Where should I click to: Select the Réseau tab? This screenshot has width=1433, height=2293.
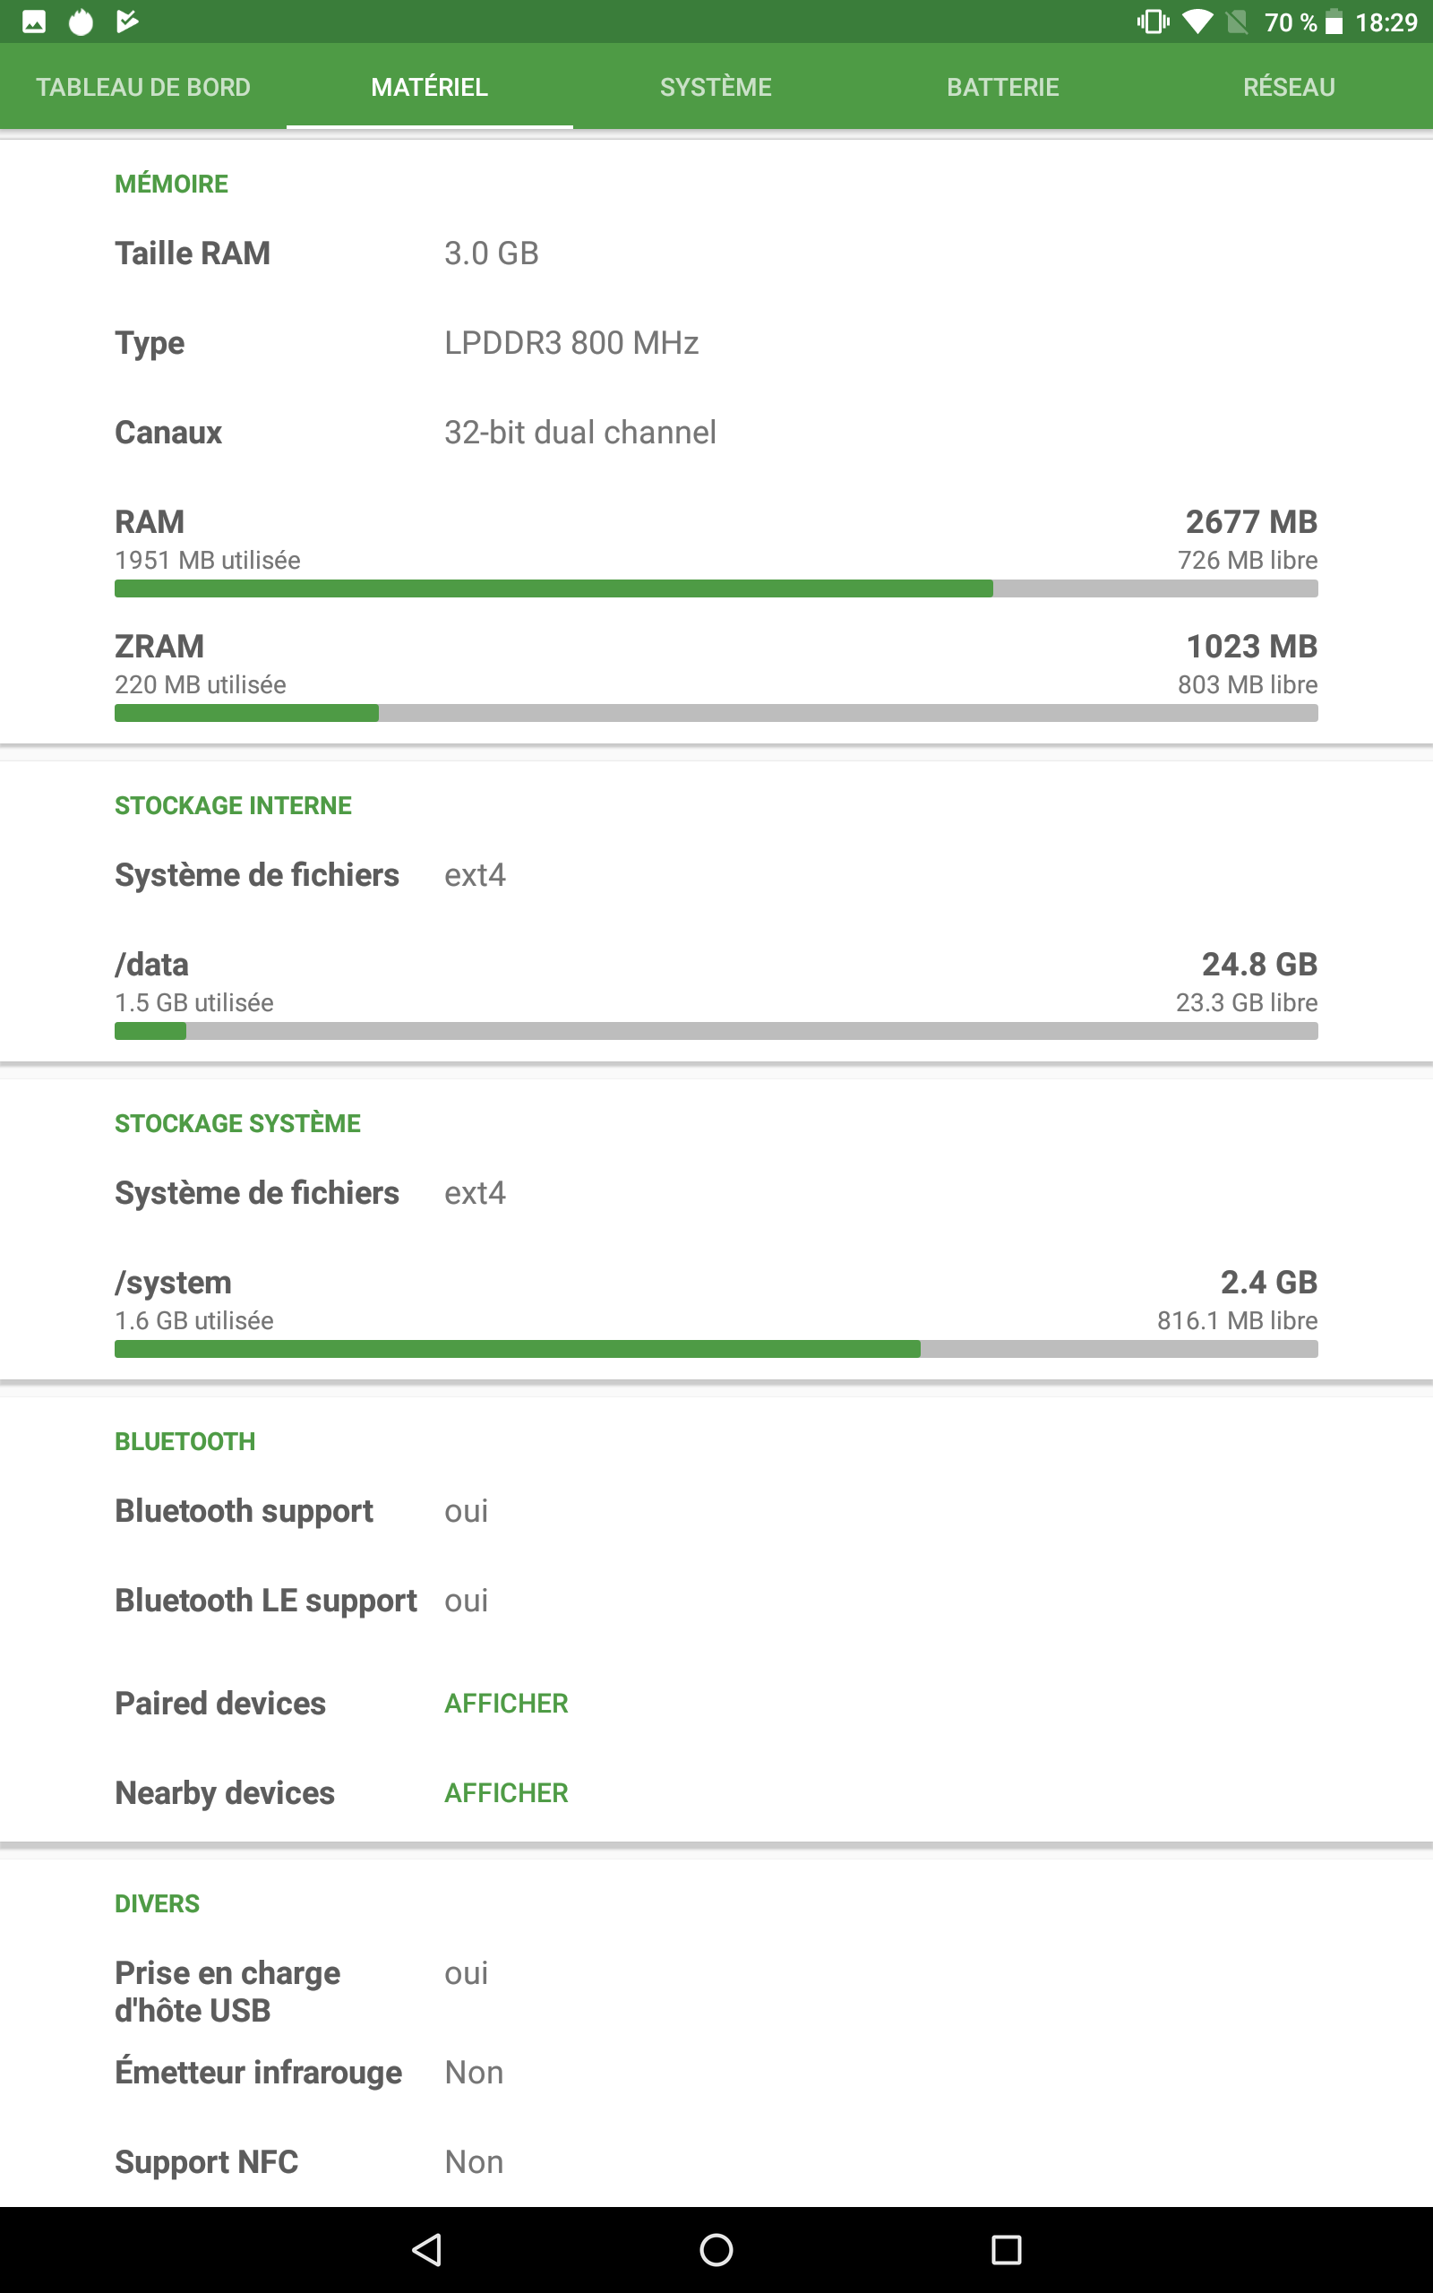pyautogui.click(x=1288, y=87)
